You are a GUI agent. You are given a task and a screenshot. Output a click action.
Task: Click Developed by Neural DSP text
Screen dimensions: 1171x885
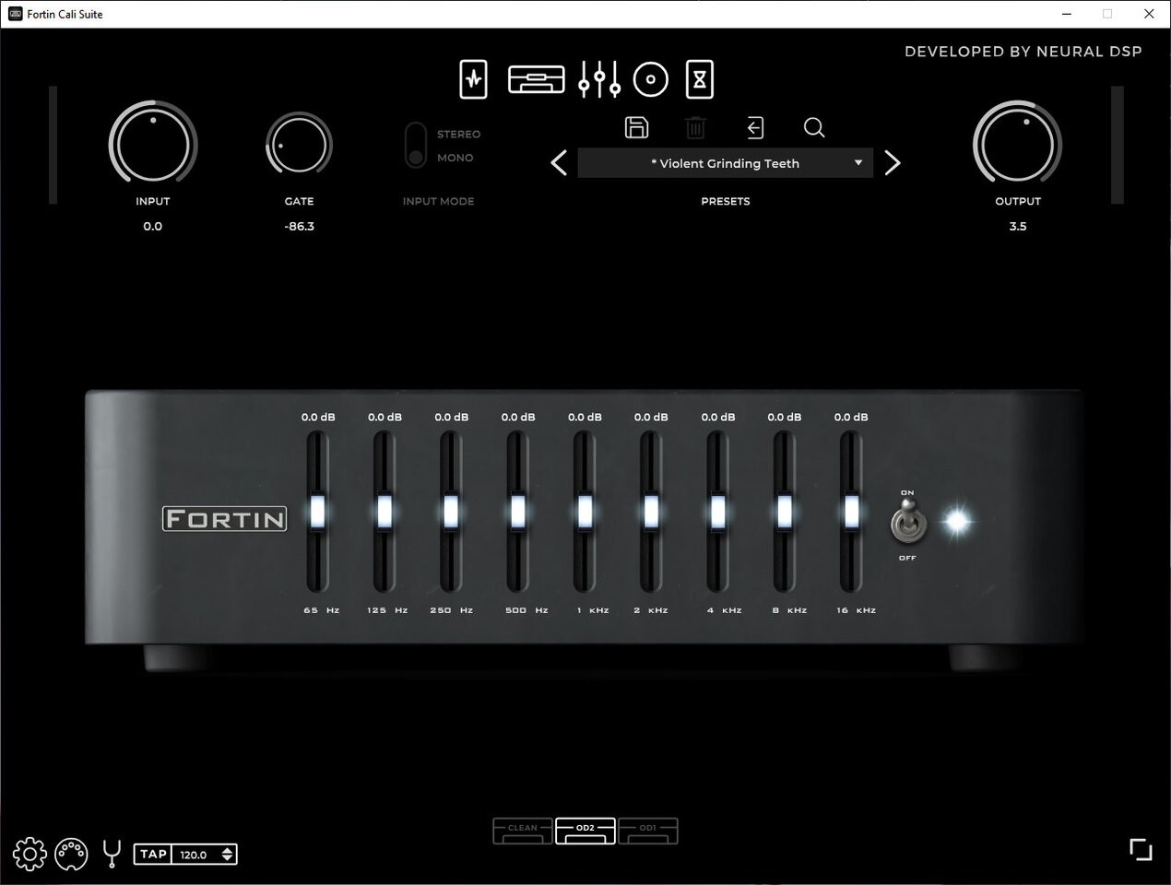coord(1023,52)
